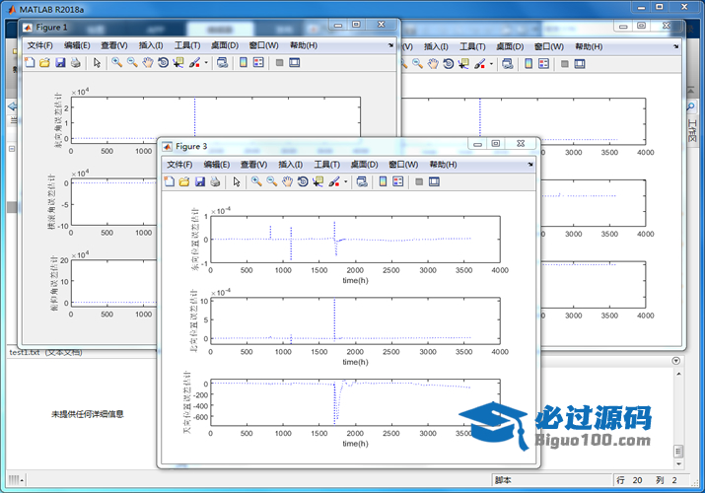Click dock arrow at Figure 3 menu bar right
This screenshot has width=705, height=493.
click(x=529, y=164)
